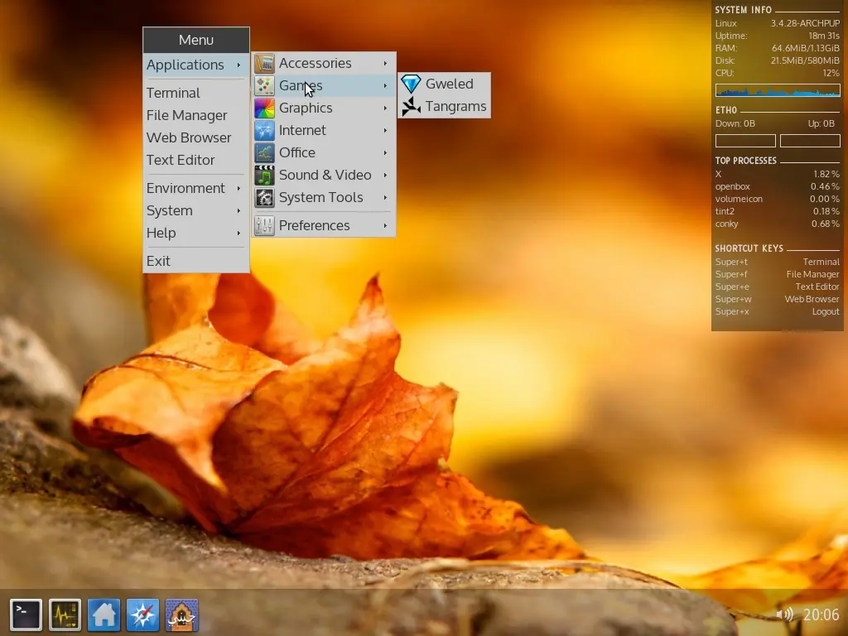This screenshot has height=636, width=848.
Task: Expand the Graphics submenu arrow
Action: click(x=385, y=108)
